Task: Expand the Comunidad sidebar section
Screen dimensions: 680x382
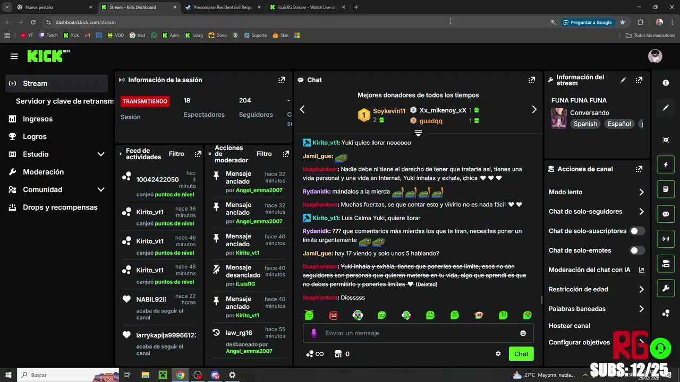Action: 101,189
